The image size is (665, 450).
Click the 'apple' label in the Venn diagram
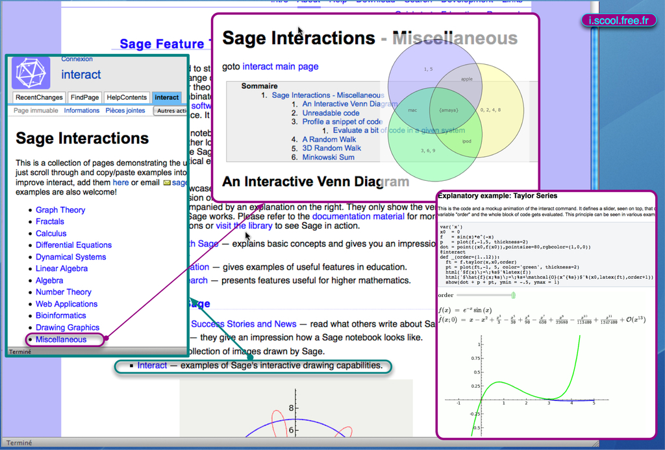coord(466,78)
